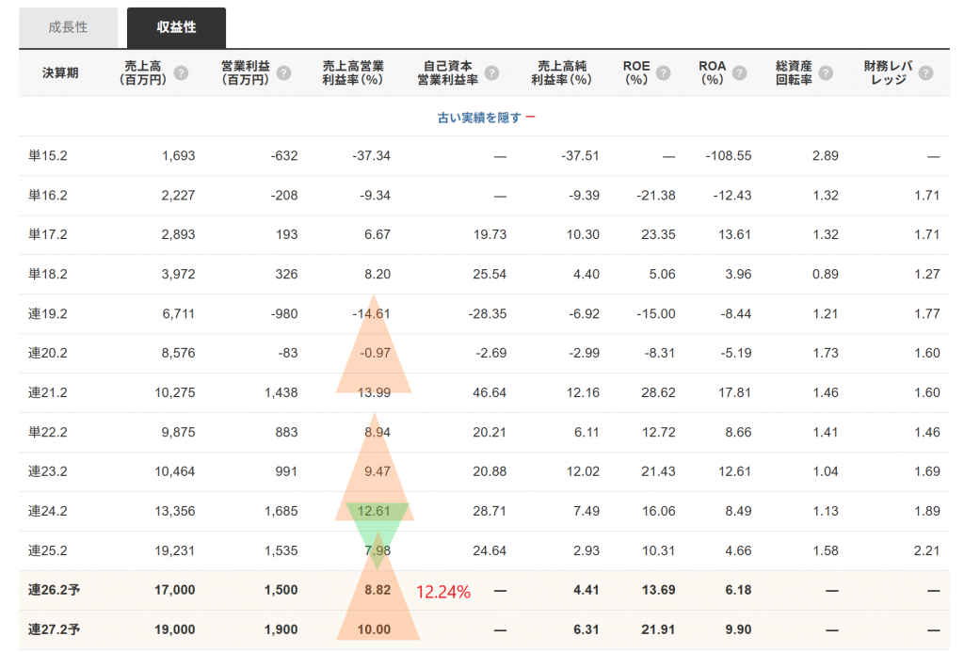Click forecast ROE value 21.91
Viewport: 964px width, 652px height.
[x=658, y=629]
